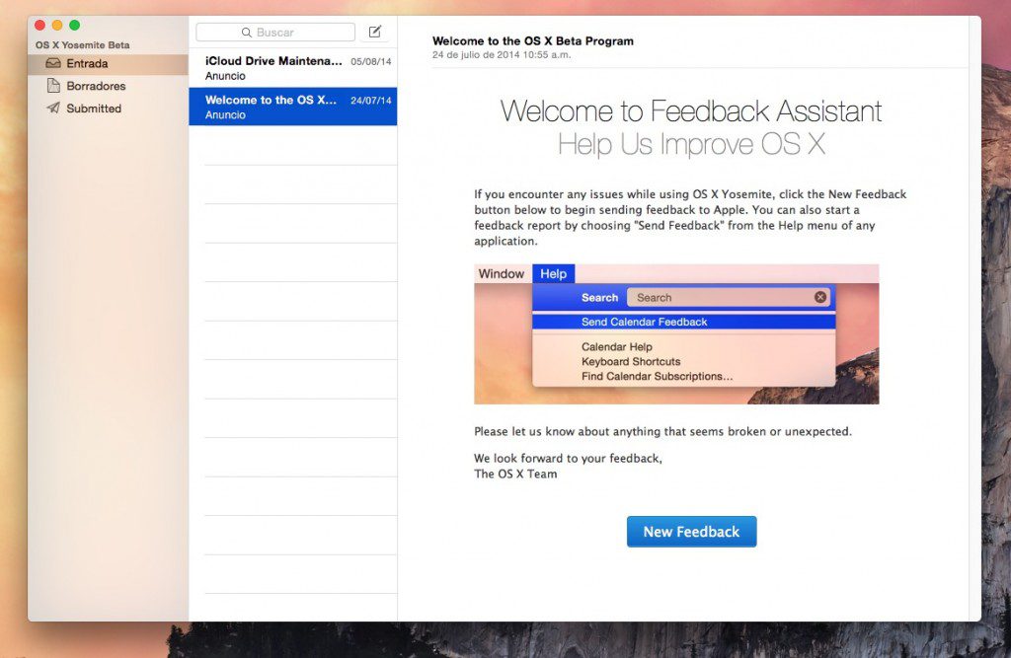Click the OS X Yosemite Beta sidebar heading

83,45
